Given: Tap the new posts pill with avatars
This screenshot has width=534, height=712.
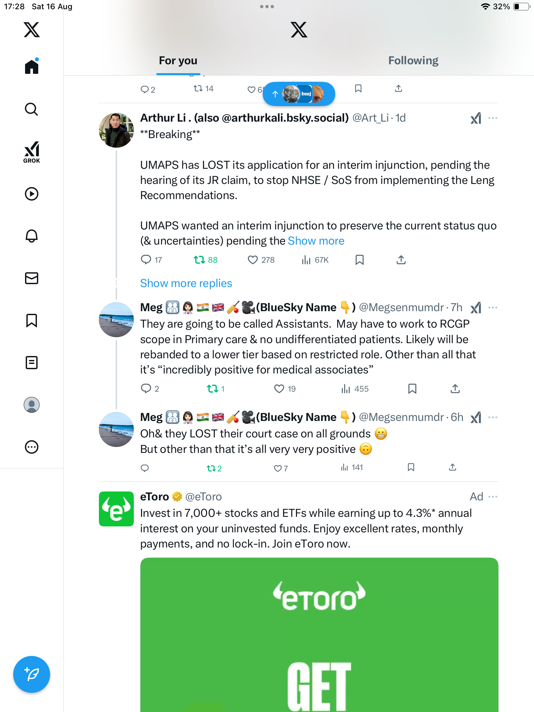Looking at the screenshot, I should click(299, 94).
